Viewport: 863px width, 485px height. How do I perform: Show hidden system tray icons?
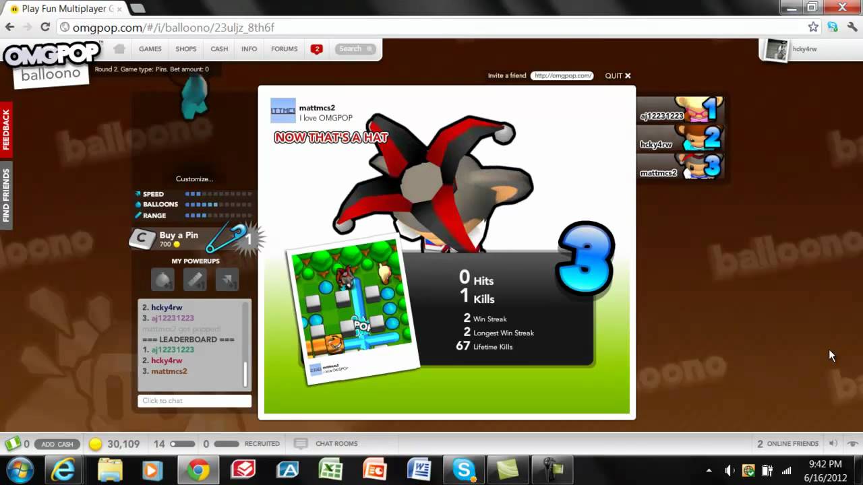709,470
